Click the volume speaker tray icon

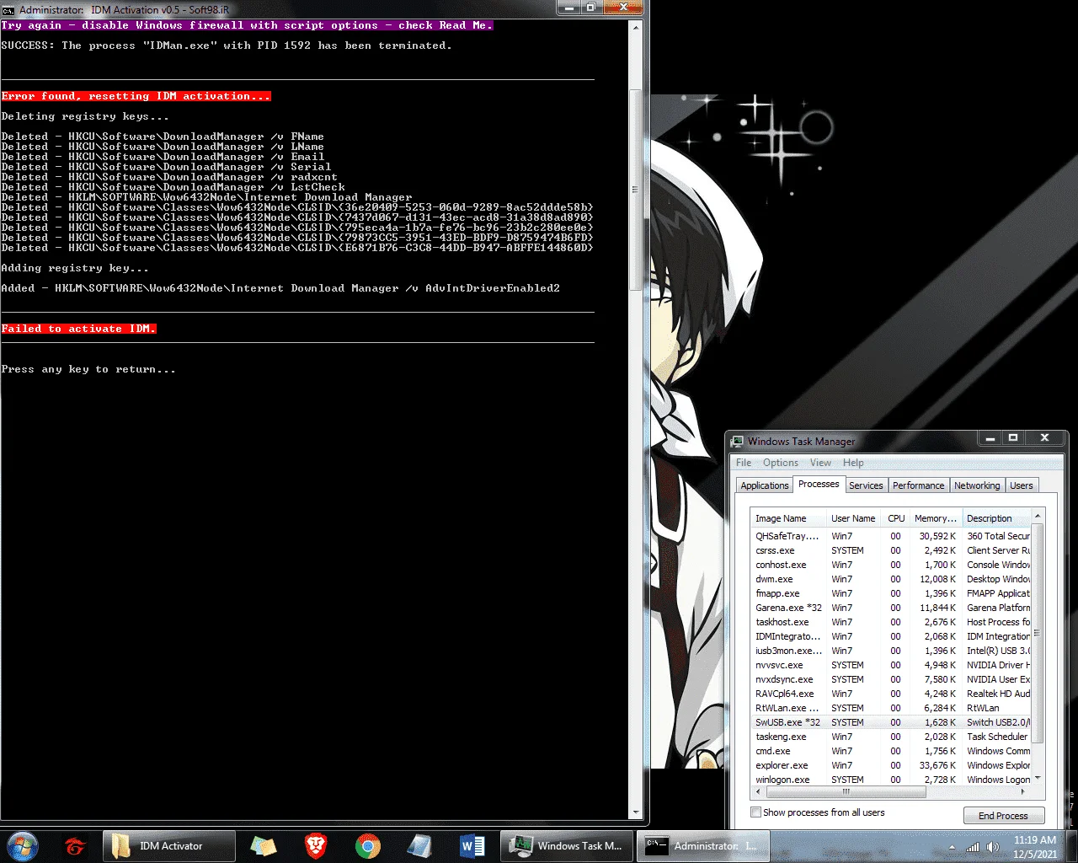993,847
